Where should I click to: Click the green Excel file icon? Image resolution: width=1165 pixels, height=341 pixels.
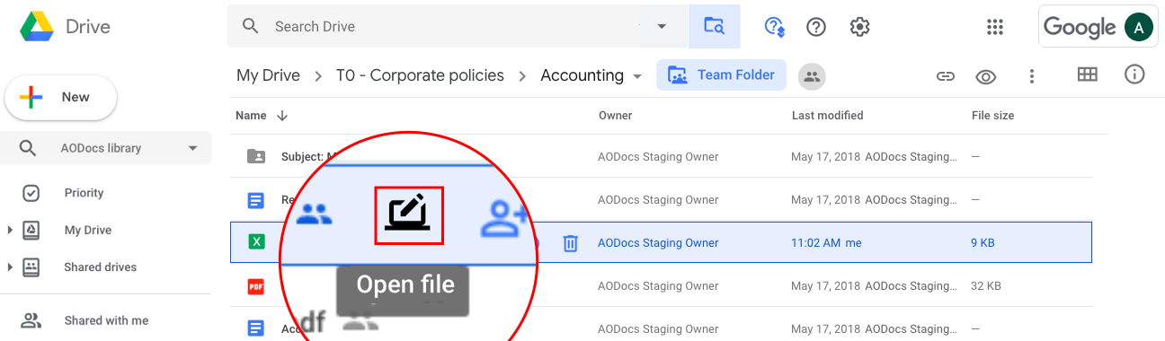tap(256, 241)
